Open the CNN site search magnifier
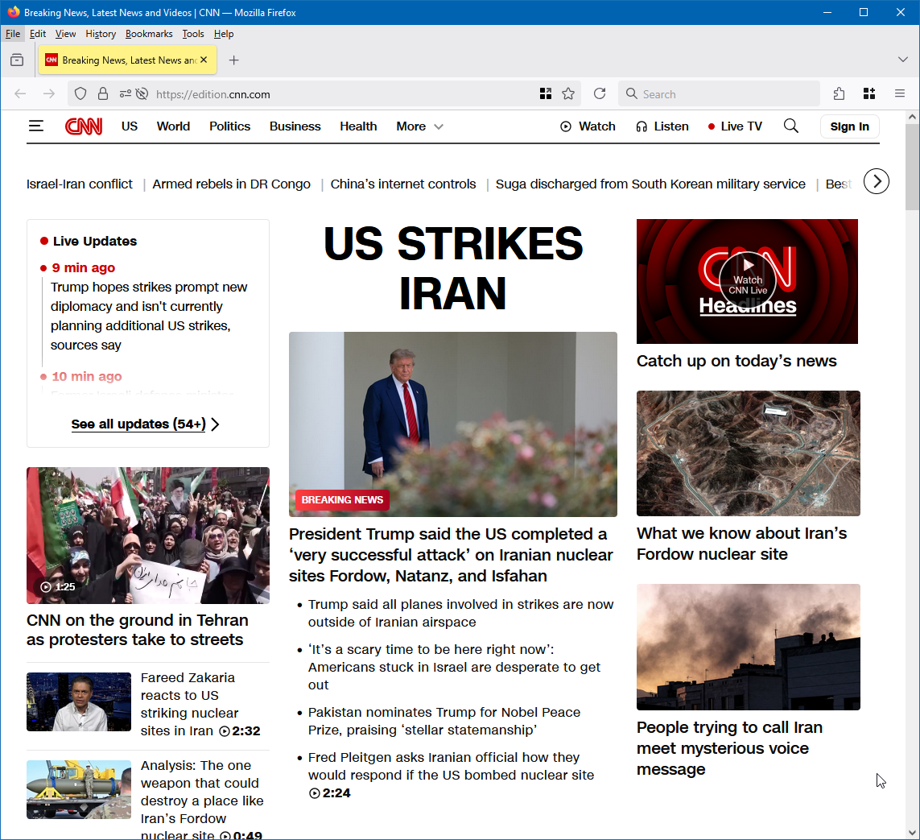The width and height of the screenshot is (920, 840). (791, 126)
